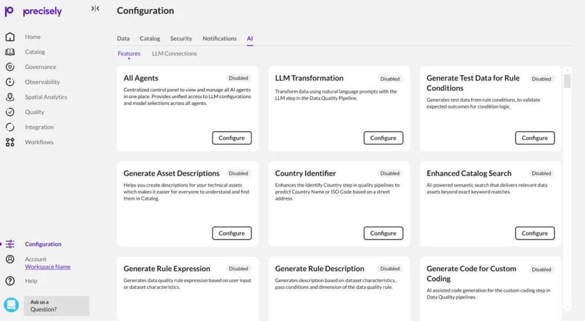This screenshot has height=321, width=585.
Task: Click the vertical scrollbar on the features list
Action: [567, 81]
